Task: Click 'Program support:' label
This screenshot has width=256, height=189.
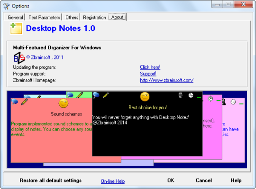Action: coord(29,74)
